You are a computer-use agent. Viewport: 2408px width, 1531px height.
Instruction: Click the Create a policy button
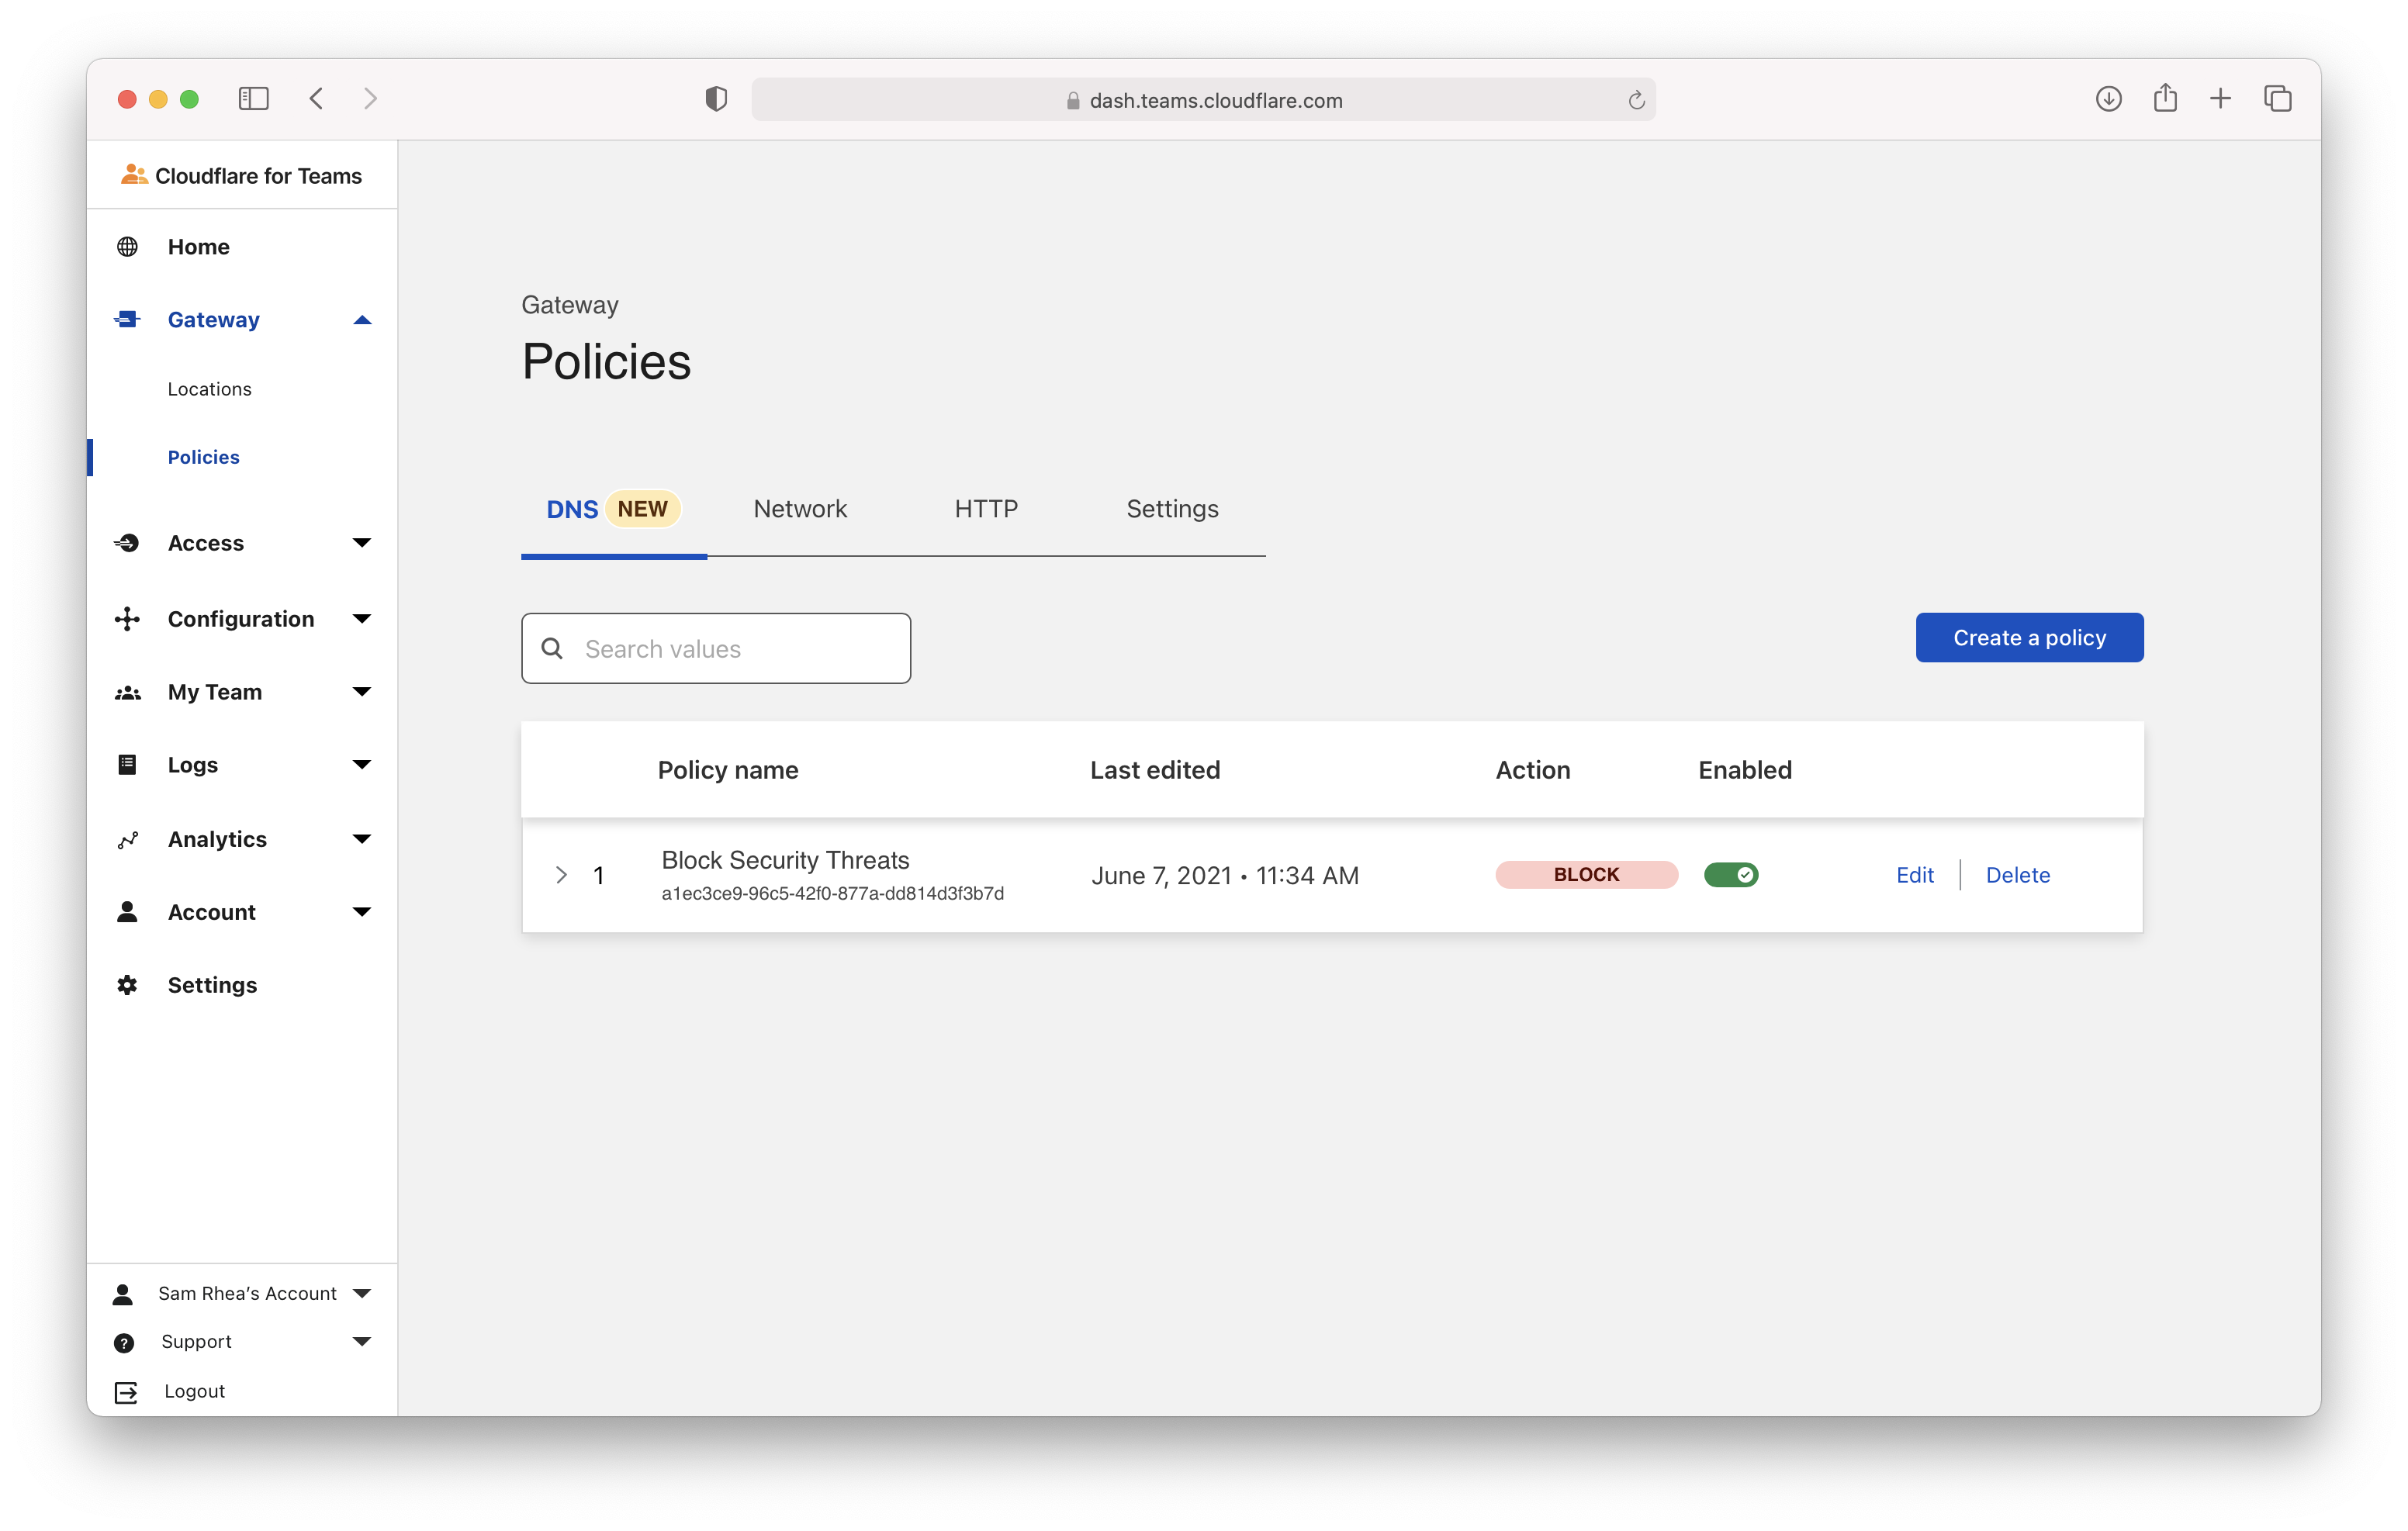click(2029, 637)
